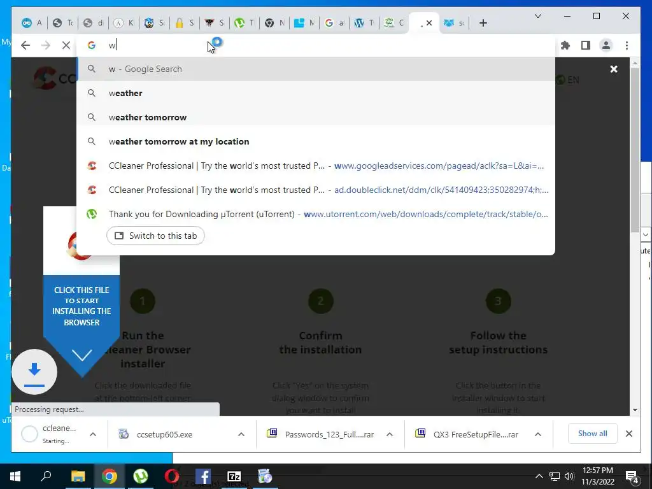Open the clock showing 12:57 PM
The width and height of the screenshot is (652, 489).
tap(597, 476)
